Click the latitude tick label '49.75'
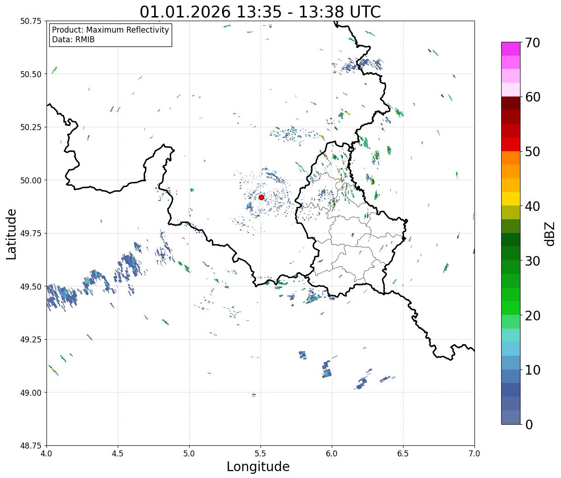Image resolution: width=561 pixels, height=478 pixels. click(x=31, y=233)
